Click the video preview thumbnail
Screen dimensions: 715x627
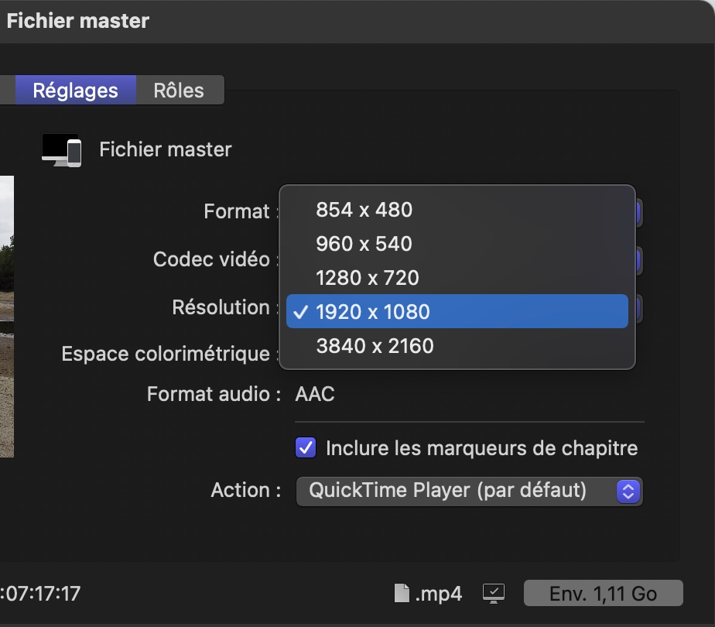[x=6, y=317]
